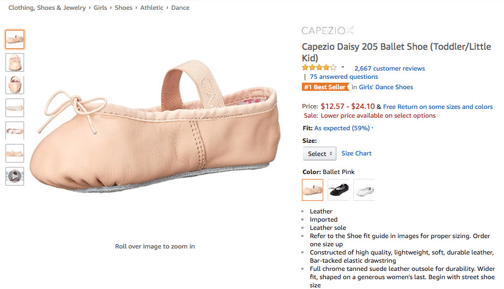
Task: Open 2,667 customer reviews
Action: pyautogui.click(x=390, y=68)
